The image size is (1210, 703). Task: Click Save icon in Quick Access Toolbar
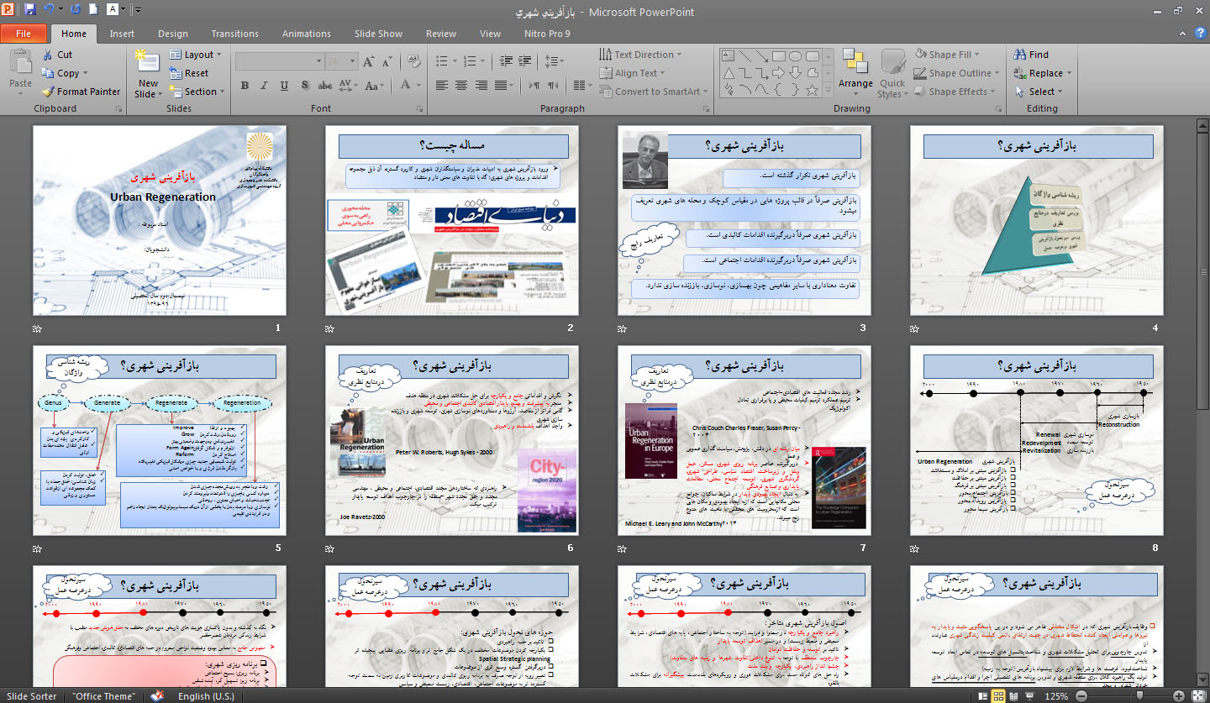coord(30,11)
